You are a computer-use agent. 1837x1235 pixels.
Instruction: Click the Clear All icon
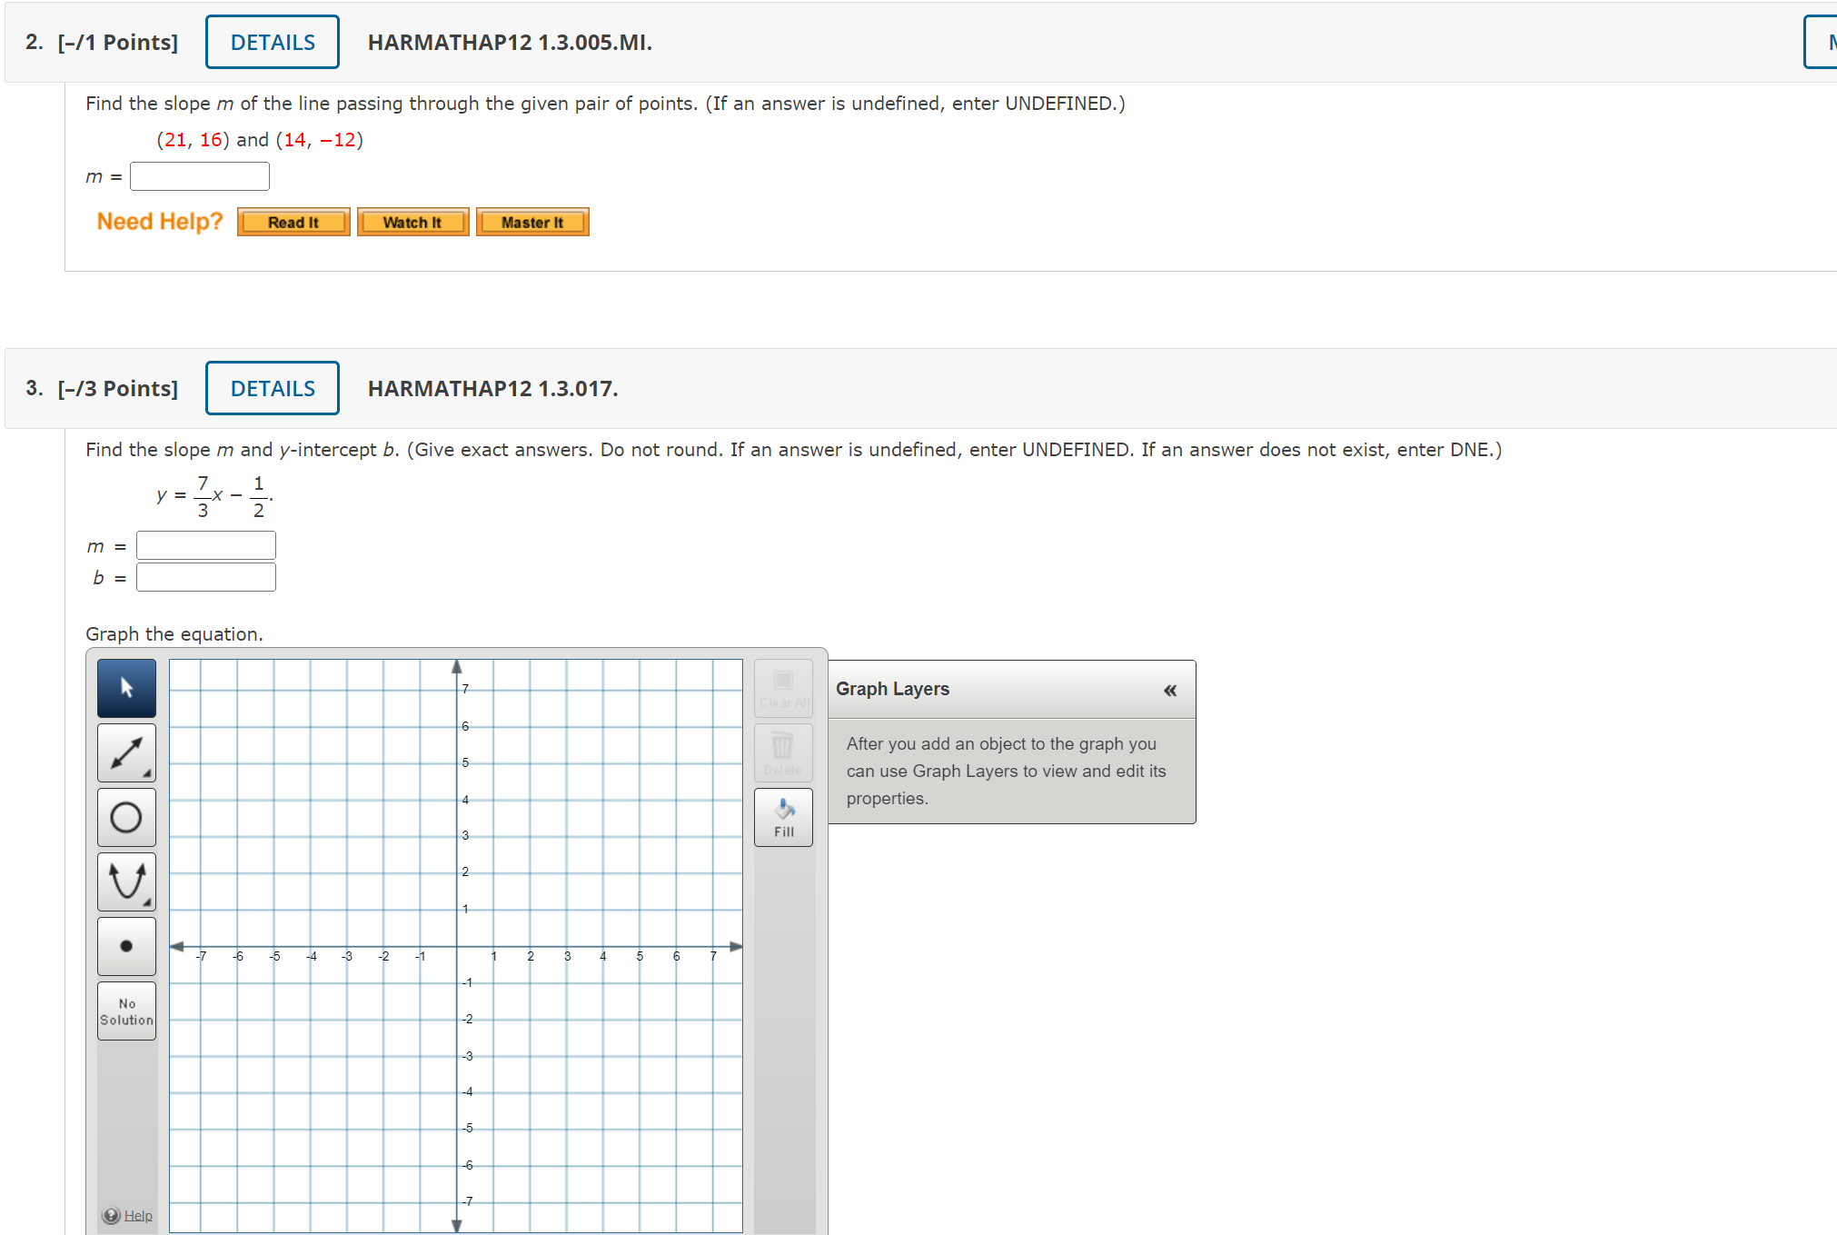(x=782, y=688)
